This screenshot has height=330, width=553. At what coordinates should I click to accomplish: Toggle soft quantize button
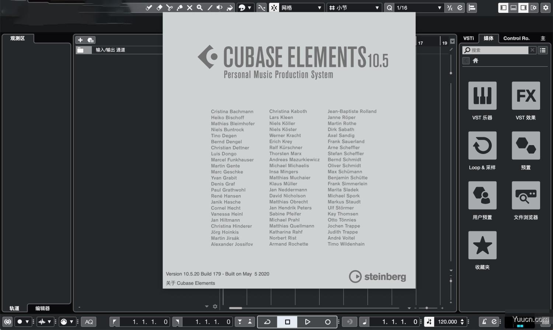pos(450,8)
